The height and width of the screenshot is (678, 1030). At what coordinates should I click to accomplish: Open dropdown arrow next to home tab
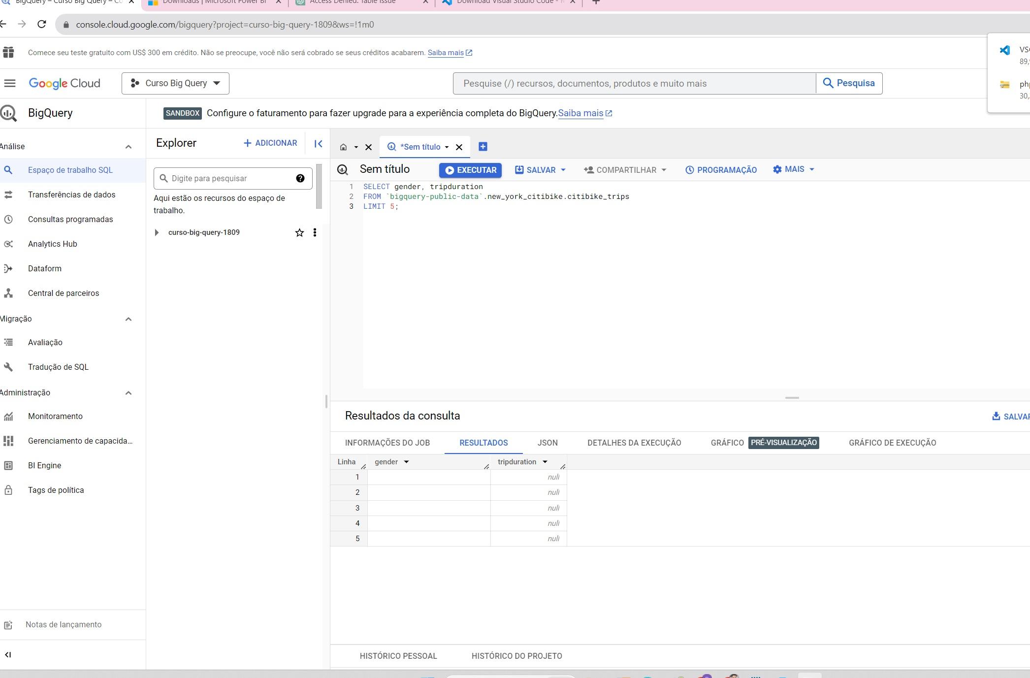(x=356, y=147)
